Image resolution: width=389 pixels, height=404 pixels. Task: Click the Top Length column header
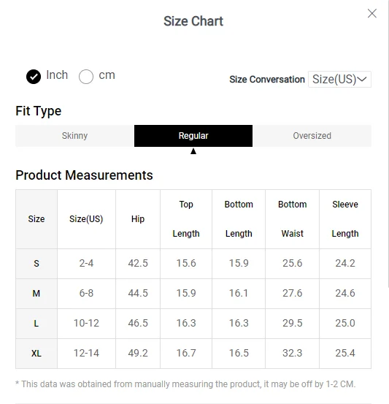[186, 219]
